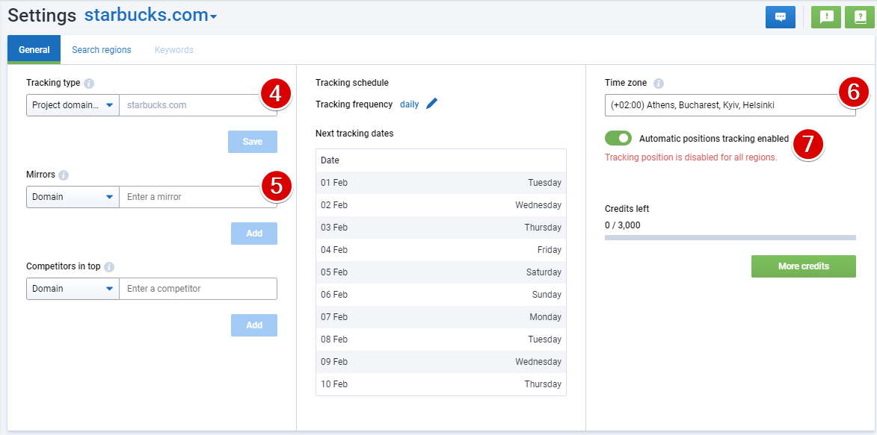Open the blue chat message icon
Image resolution: width=877 pixels, height=435 pixels.
781,17
